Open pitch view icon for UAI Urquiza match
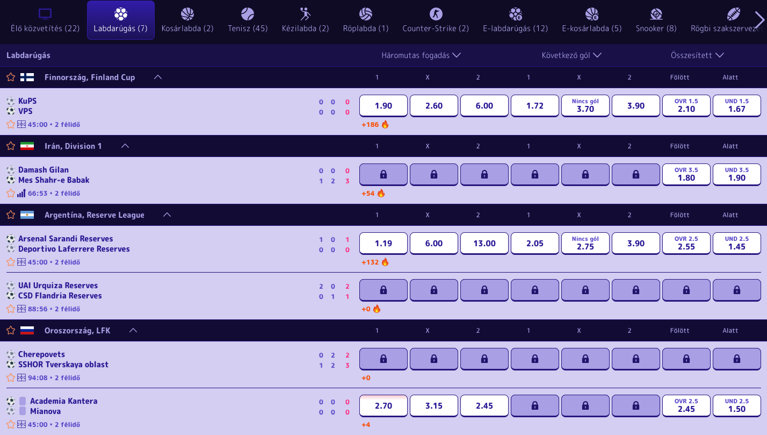This screenshot has width=767, height=435. 21,309
